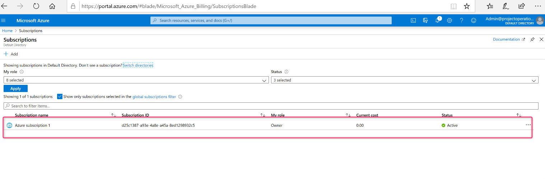Open the account avatar menu
Screen dimensions: 545x179
click(540, 20)
